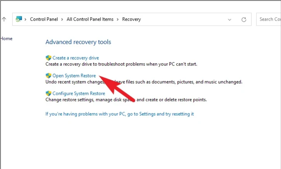The height and width of the screenshot is (169, 281).
Task: Expand the chevron after Control Panel breadcrumb
Action: coord(62,19)
